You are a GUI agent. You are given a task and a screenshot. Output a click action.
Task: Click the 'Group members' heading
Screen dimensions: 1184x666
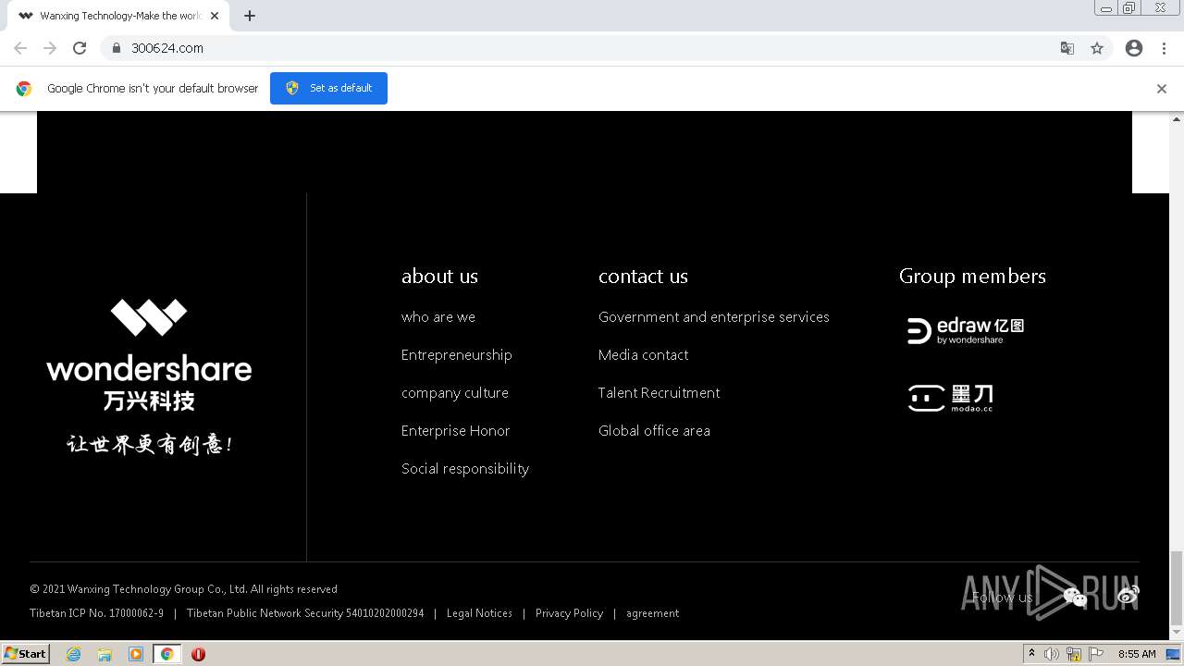(x=973, y=277)
